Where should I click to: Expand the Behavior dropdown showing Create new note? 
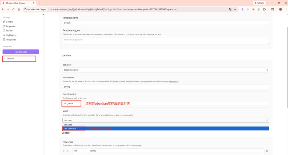(166, 70)
